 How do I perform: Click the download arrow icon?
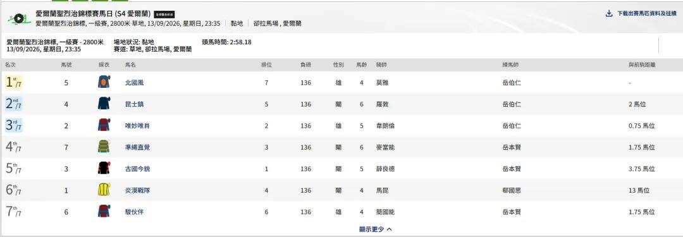coord(609,13)
